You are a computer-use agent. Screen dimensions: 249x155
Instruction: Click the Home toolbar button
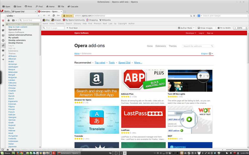pos(50,7)
